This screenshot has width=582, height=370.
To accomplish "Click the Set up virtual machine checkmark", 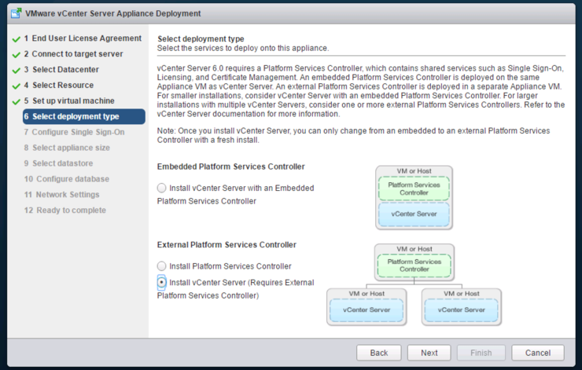I will pyautogui.click(x=17, y=101).
